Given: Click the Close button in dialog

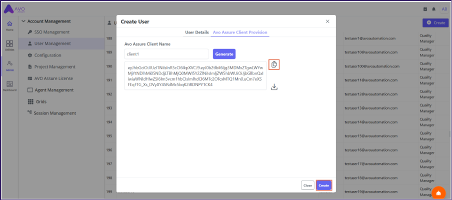Looking at the screenshot, I should pyautogui.click(x=307, y=185).
